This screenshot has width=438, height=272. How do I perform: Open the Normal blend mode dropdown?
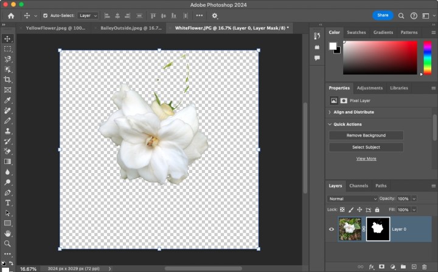[353, 199]
